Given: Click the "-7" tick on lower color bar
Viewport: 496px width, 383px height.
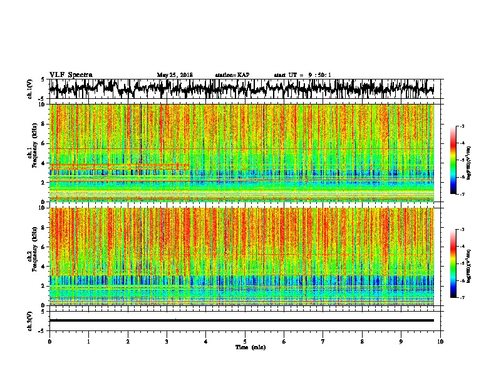Looking at the screenshot, I should [x=462, y=297].
